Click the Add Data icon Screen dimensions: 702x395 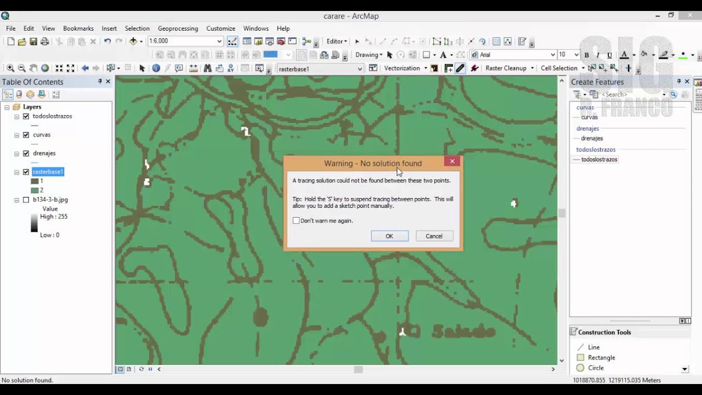click(133, 41)
